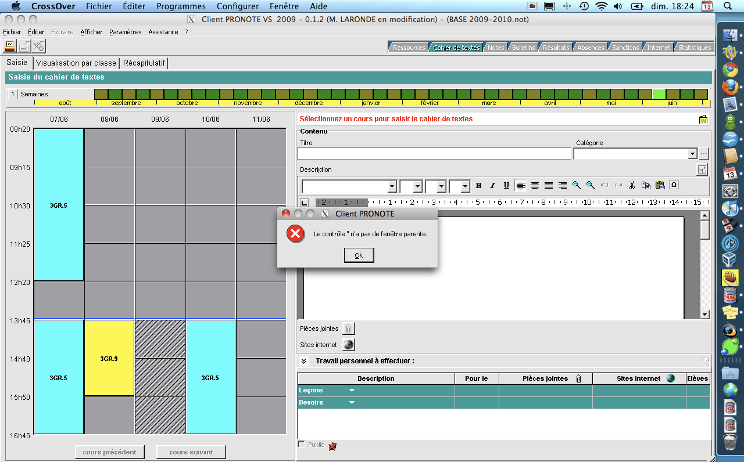Open Google Chrome from the Dock
This screenshot has height=462, width=744.
pos(730,70)
